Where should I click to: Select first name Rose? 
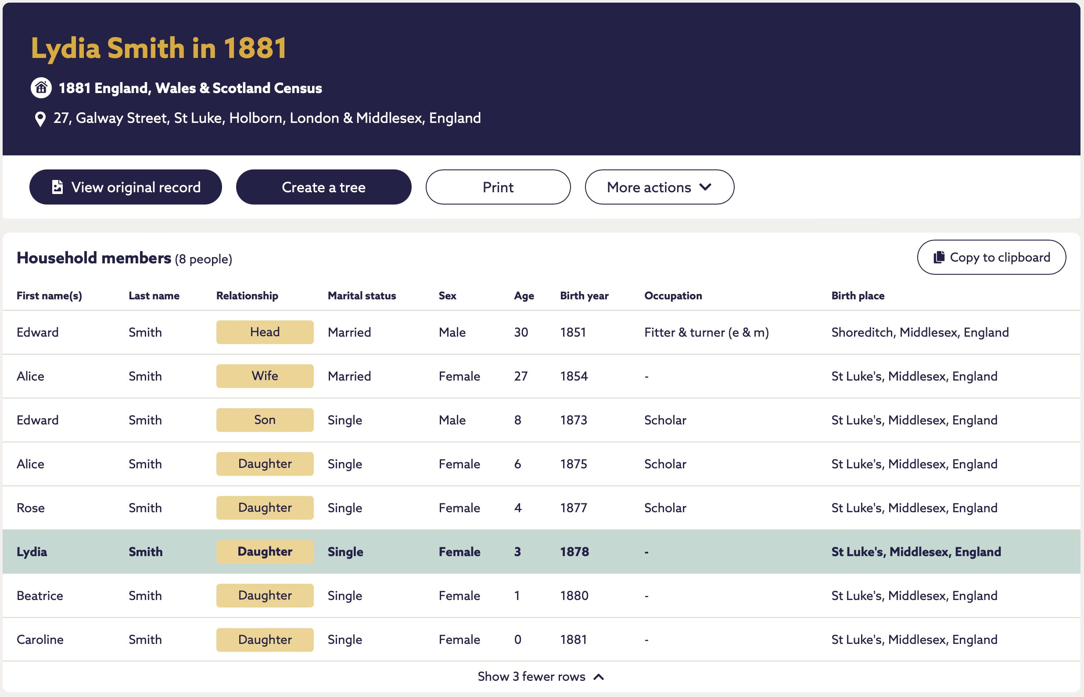tap(31, 508)
